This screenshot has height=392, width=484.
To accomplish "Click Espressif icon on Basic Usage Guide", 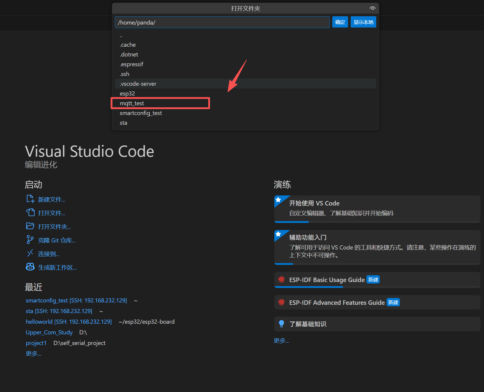I will tap(281, 279).
